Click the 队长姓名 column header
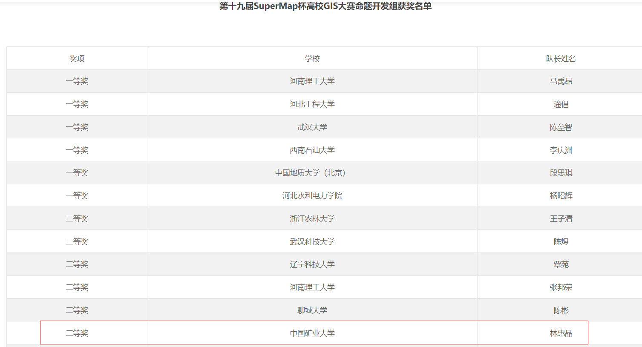Image resolution: width=642 pixels, height=347 pixels. point(561,59)
